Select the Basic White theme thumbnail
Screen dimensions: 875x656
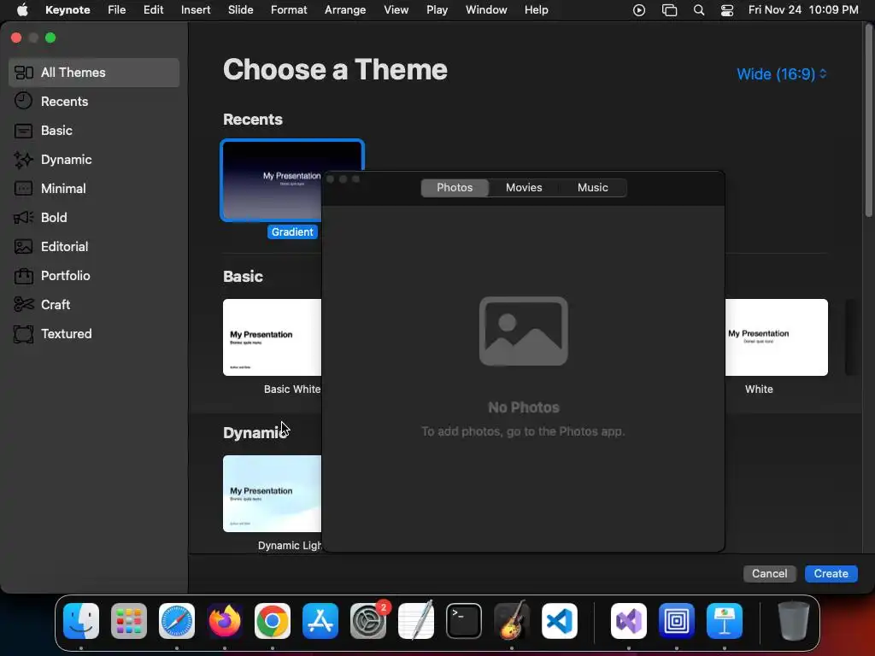[272, 337]
